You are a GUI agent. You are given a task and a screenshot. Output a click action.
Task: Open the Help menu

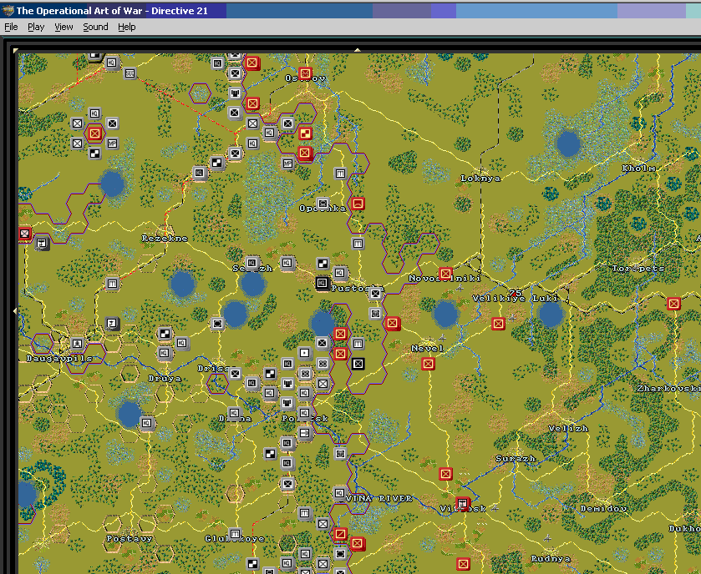click(x=126, y=27)
